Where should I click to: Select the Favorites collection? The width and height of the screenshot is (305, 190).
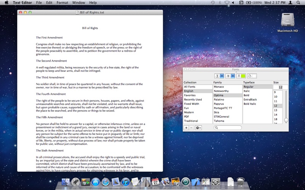coord(198,95)
